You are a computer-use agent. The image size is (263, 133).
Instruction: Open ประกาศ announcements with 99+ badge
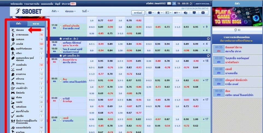pyautogui.click(x=69, y=4)
